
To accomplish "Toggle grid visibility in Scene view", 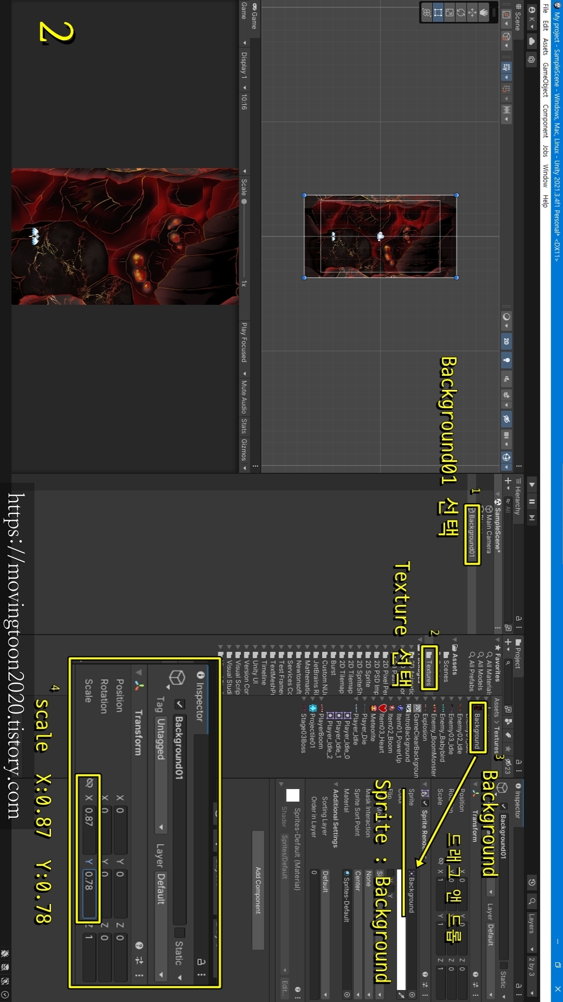I will click(506, 67).
